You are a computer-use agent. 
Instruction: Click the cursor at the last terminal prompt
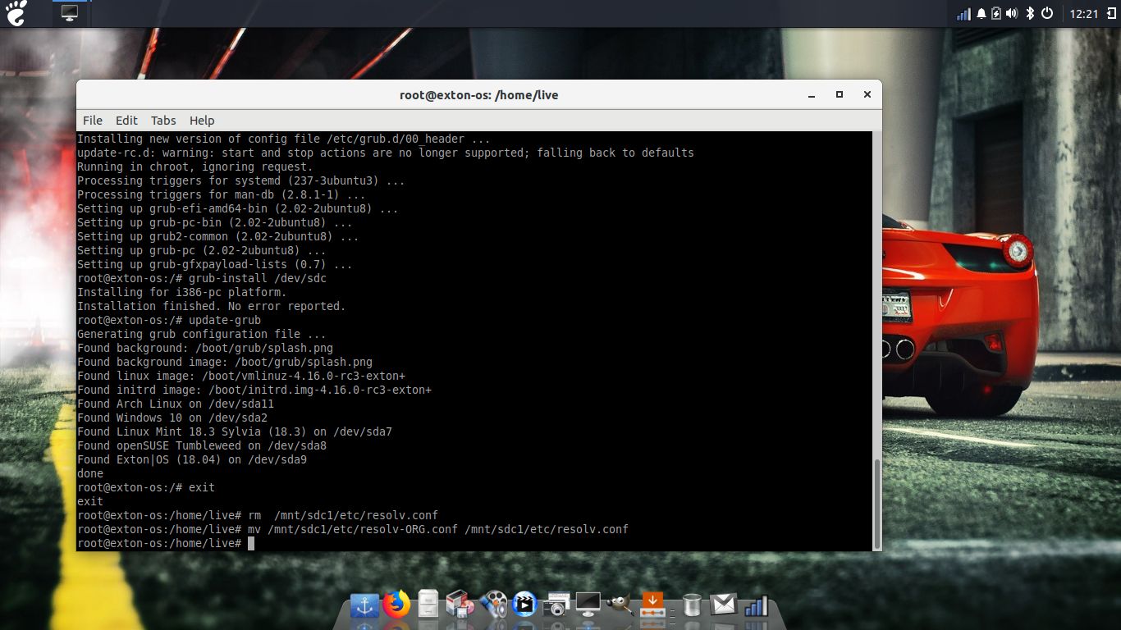(251, 543)
